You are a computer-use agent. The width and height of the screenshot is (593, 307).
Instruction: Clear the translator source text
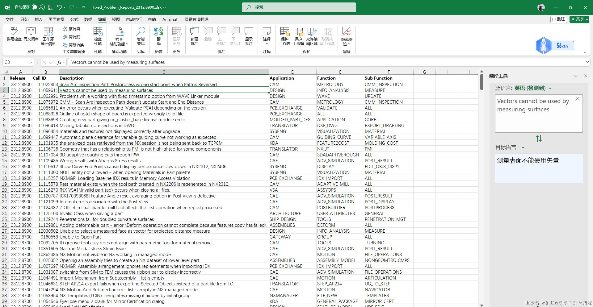point(577,99)
